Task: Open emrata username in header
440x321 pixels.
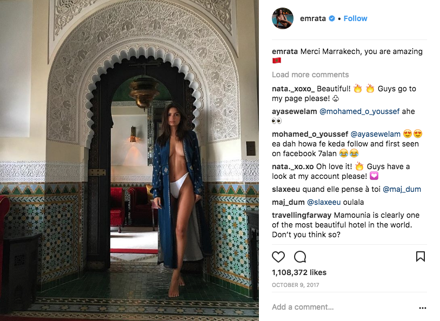Action: 312,18
